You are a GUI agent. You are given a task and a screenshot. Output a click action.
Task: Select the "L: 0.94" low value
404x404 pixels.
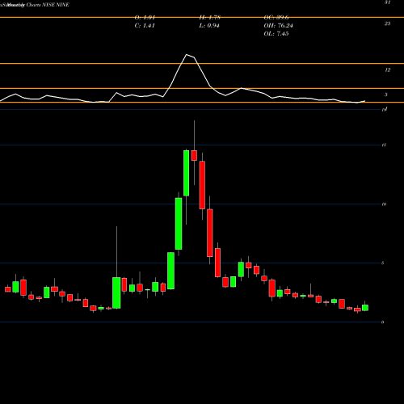(209, 26)
